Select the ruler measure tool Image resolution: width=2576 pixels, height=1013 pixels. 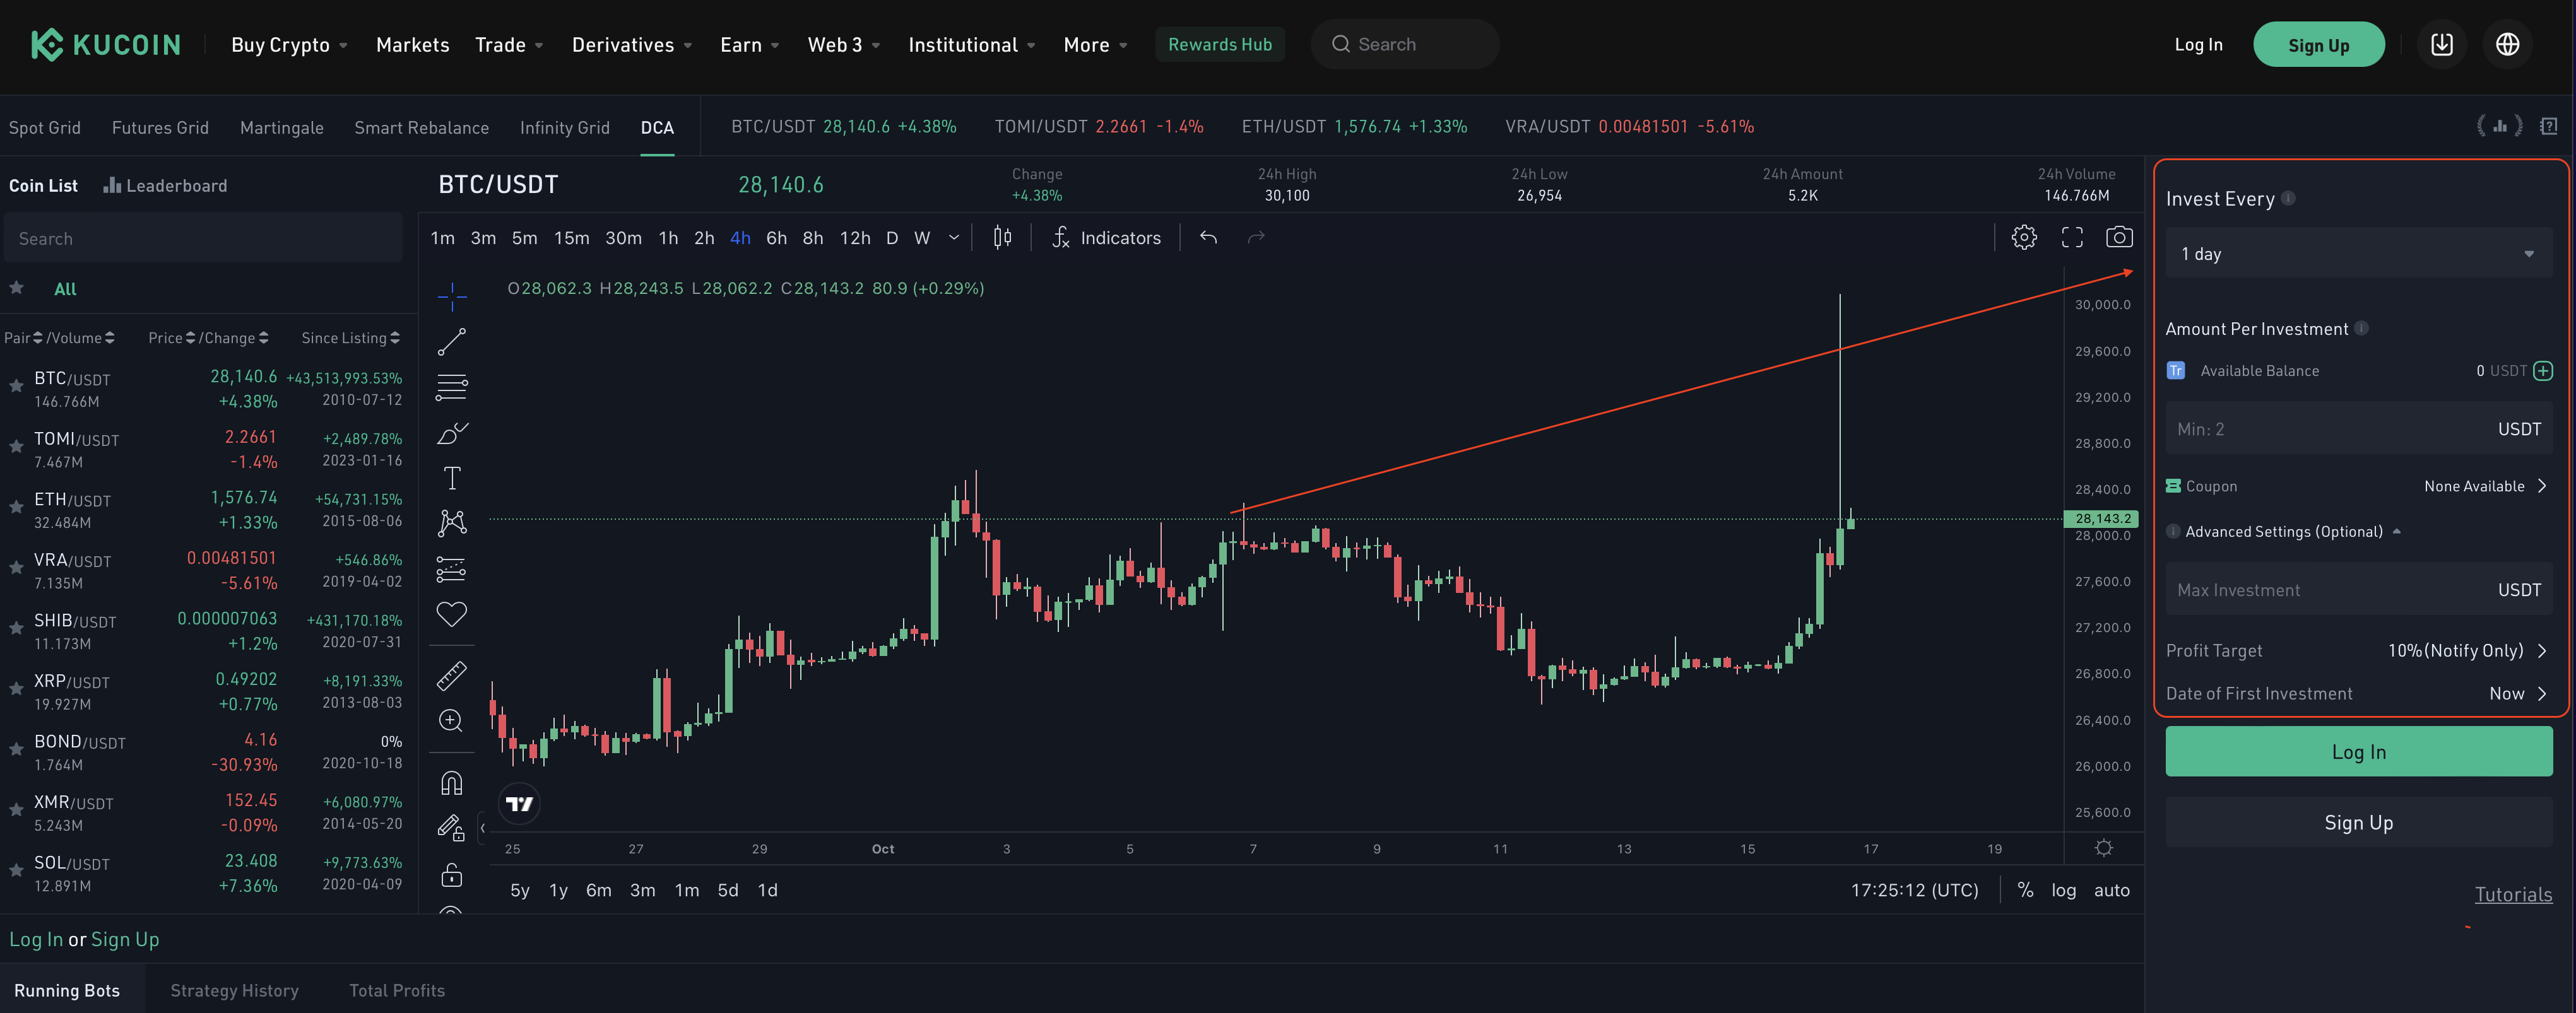451,676
